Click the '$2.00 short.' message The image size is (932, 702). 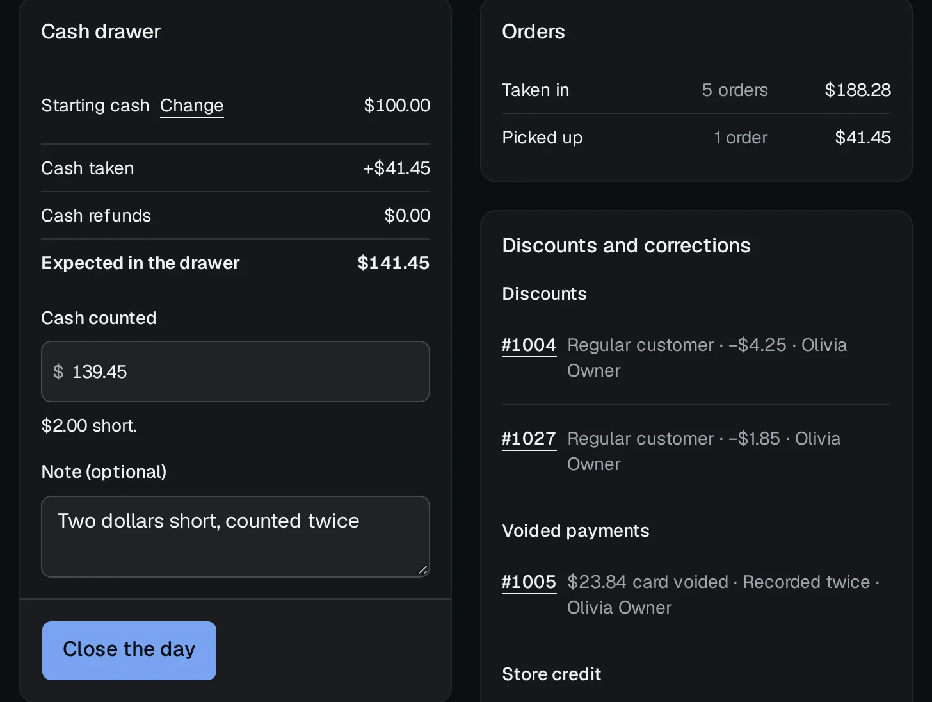(89, 426)
